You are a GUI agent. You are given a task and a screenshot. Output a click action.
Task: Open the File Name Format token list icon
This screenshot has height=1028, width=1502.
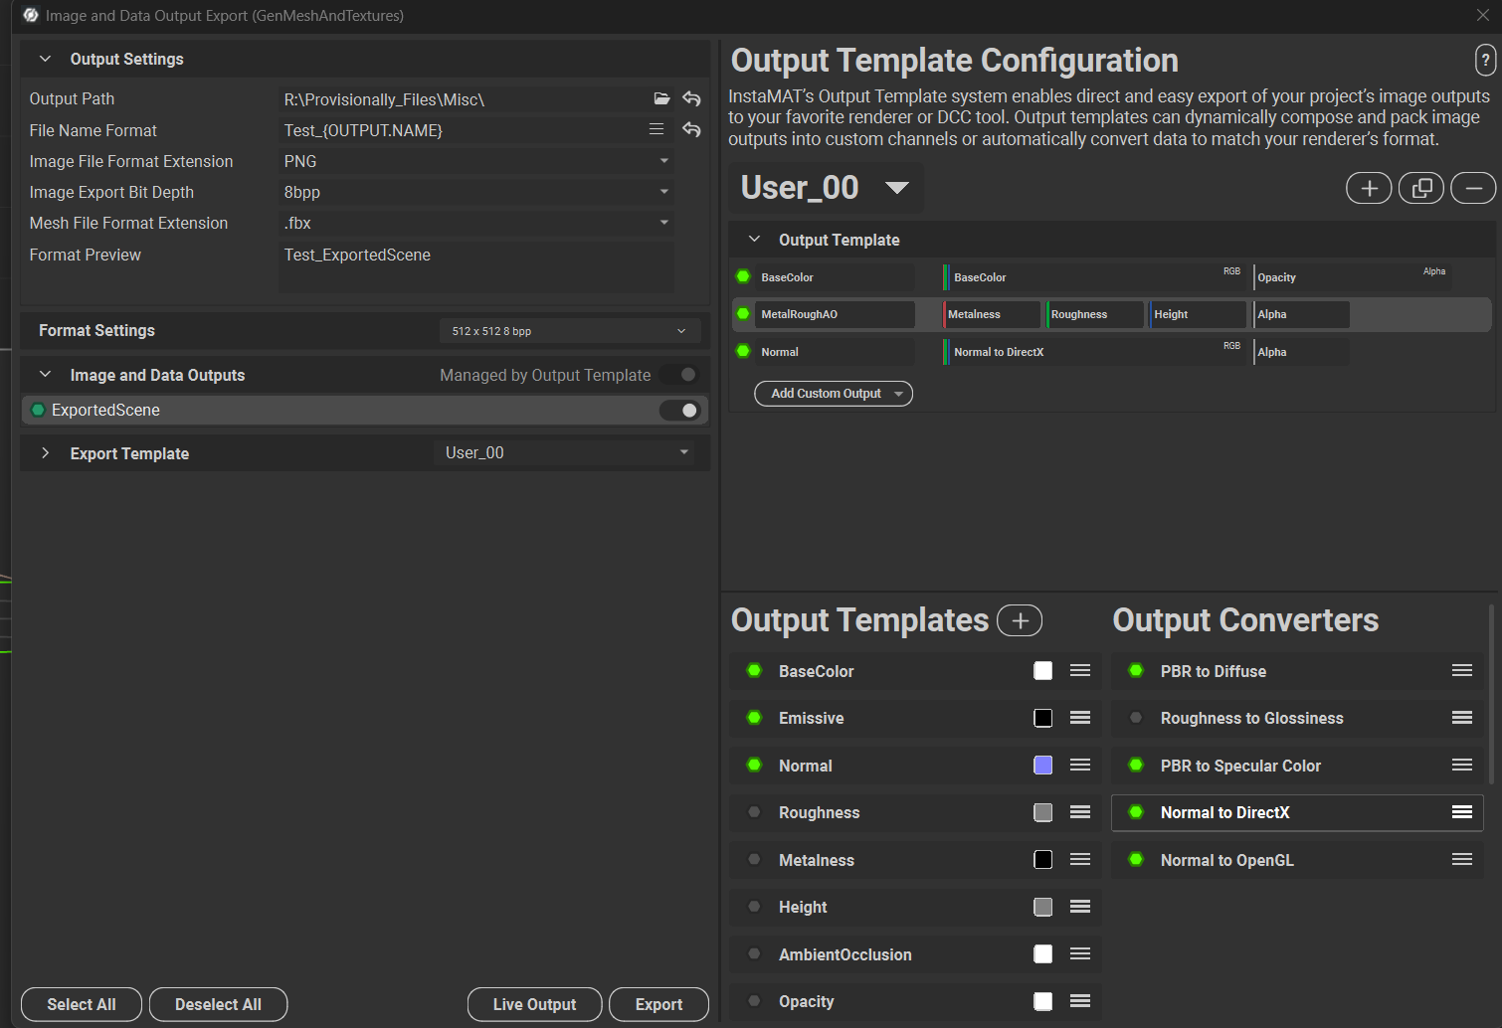tap(657, 129)
